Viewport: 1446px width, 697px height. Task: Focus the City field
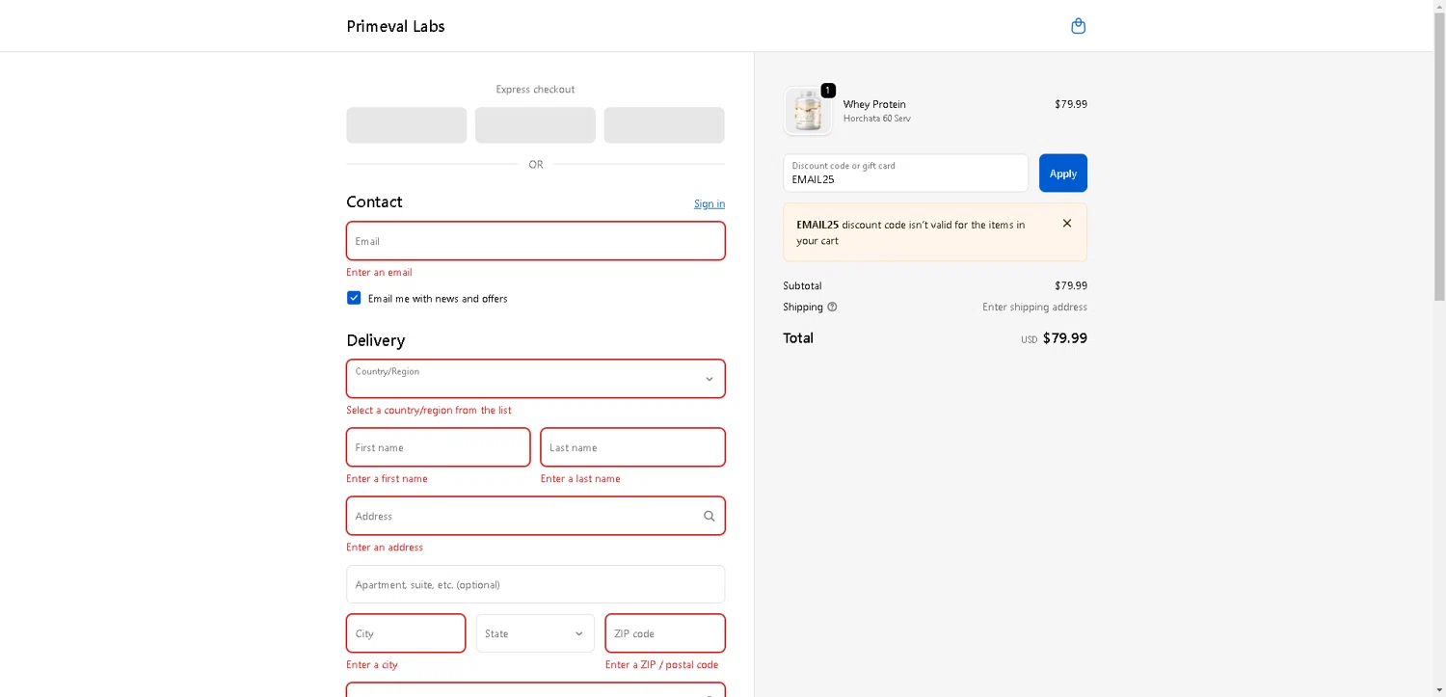point(406,634)
